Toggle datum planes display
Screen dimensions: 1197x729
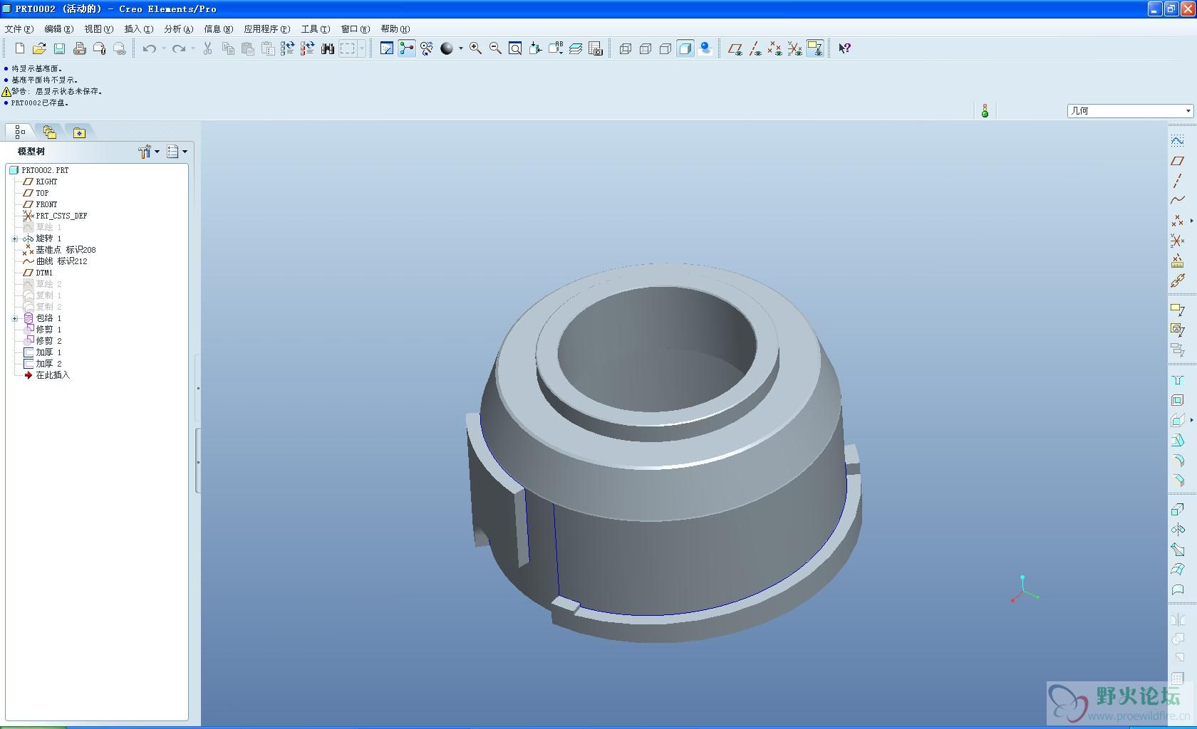pos(735,48)
